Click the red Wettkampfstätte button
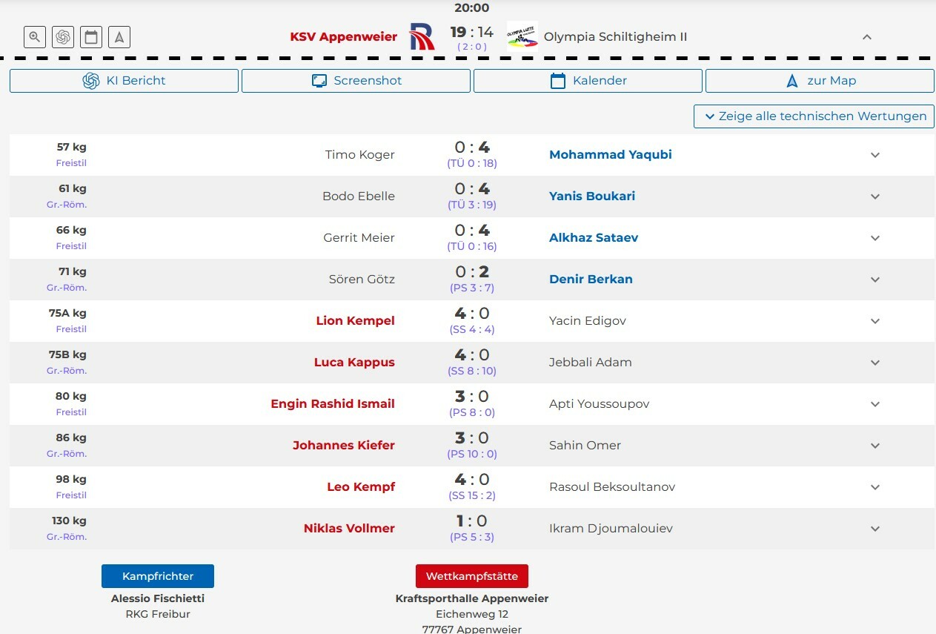Screen dimensions: 936x634 [471, 576]
